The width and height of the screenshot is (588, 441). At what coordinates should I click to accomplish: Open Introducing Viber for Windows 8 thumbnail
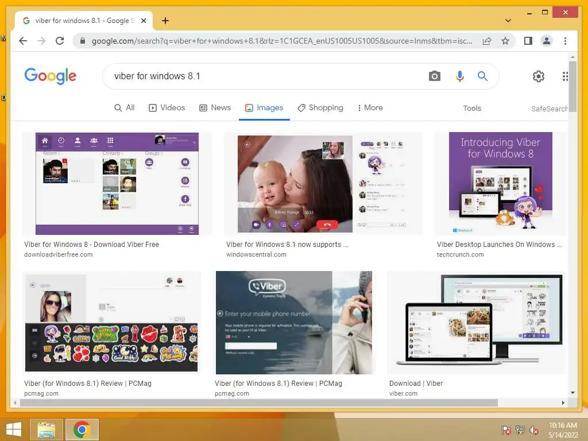(500, 184)
